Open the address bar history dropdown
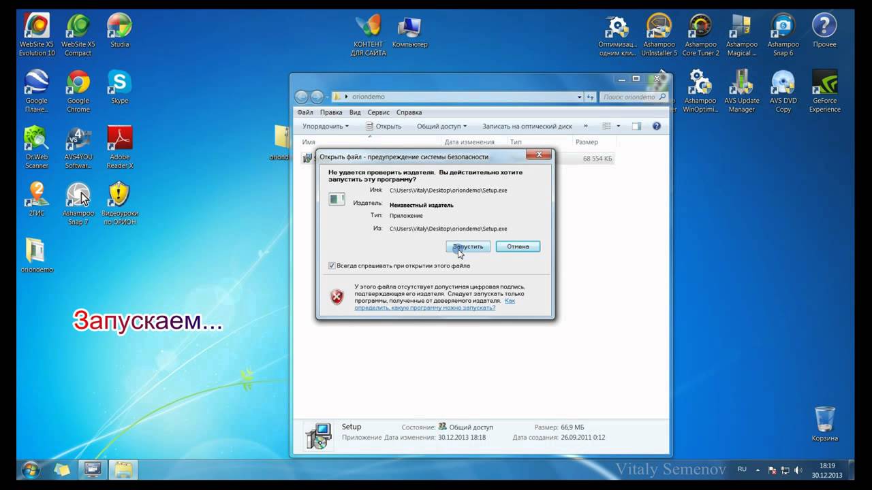The image size is (872, 490). coord(578,97)
